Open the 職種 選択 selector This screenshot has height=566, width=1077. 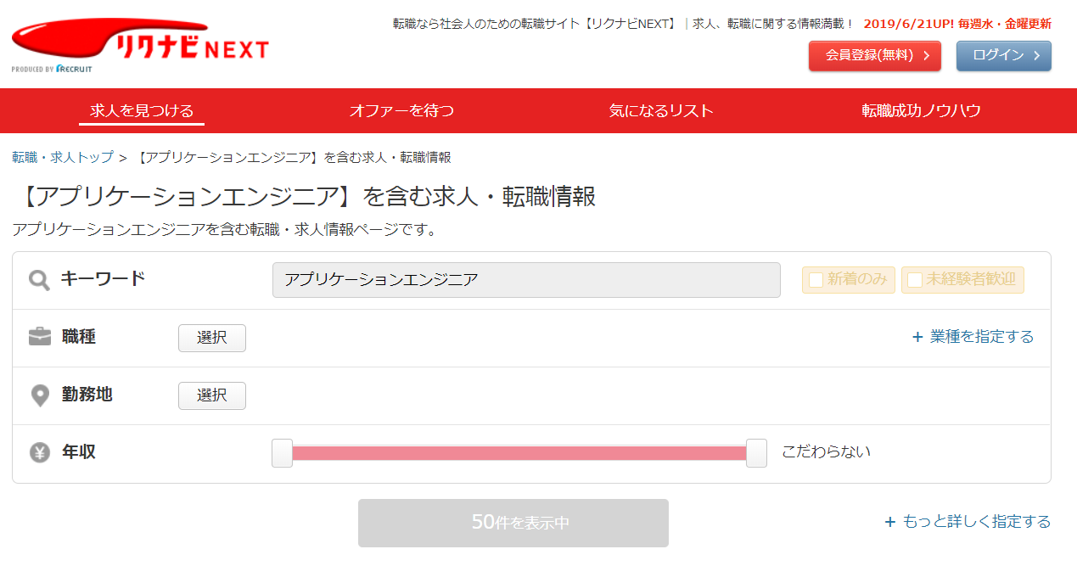tap(212, 338)
